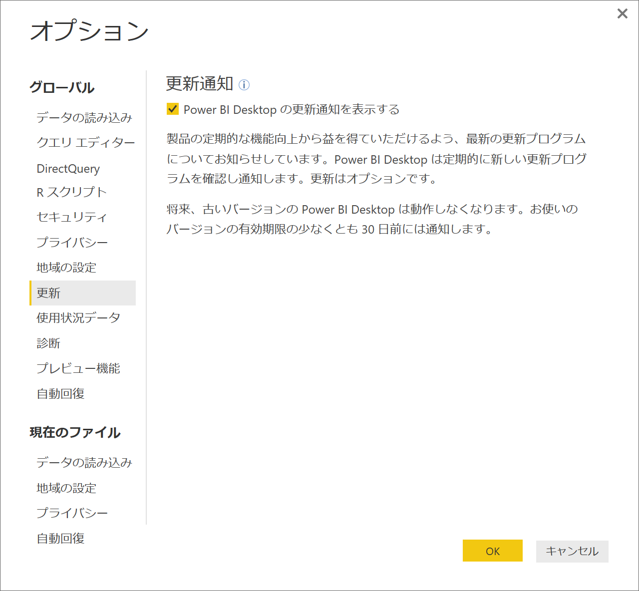
Task: Open the DirectQuery options page
Action: point(68,168)
